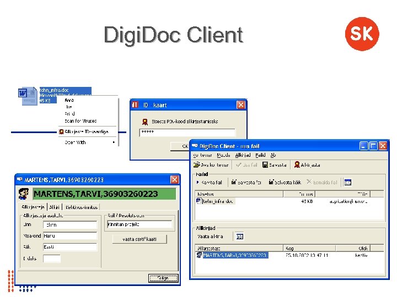Viewport: 397px width, 297px height.
Task: Select the Word document icon for tehn_infra.doc
Action: click(28, 96)
